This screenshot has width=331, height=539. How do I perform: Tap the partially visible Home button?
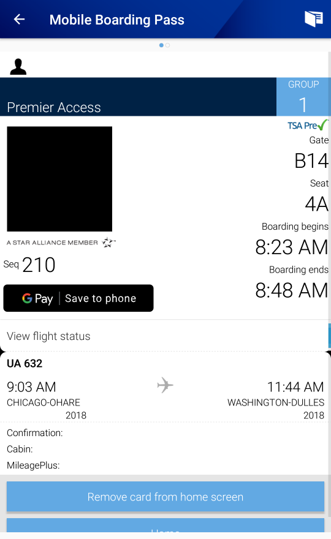[x=165, y=526]
